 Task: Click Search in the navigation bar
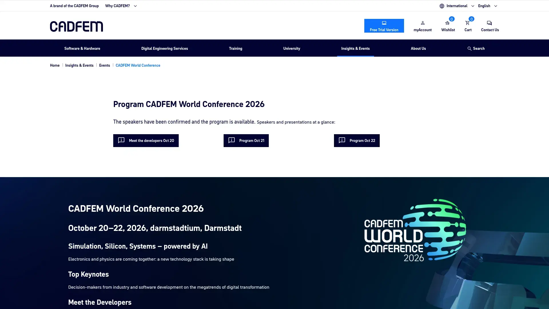pyautogui.click(x=476, y=48)
